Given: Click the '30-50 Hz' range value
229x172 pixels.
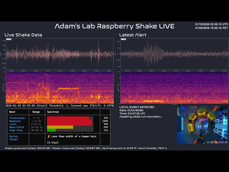Looking at the screenshot, I should [37, 130].
